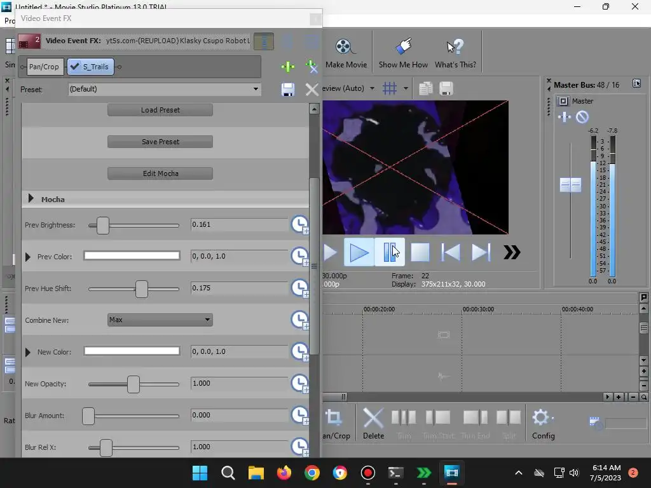This screenshot has height=488, width=651.
Task: Expand the New Color triangle
Action: (28, 352)
